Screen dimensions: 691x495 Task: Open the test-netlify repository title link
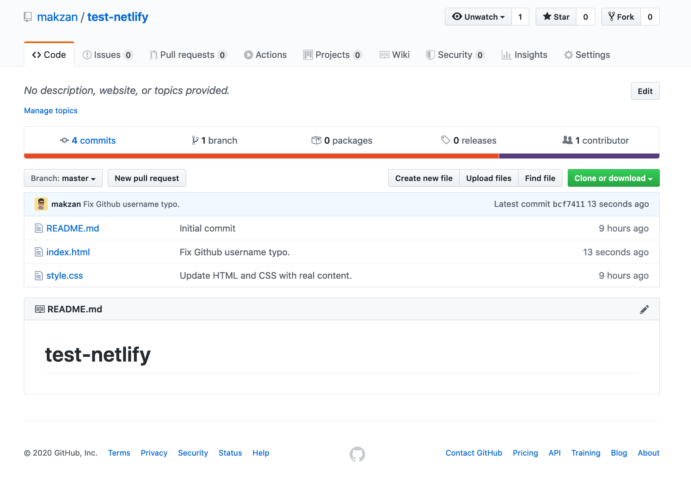[118, 17]
